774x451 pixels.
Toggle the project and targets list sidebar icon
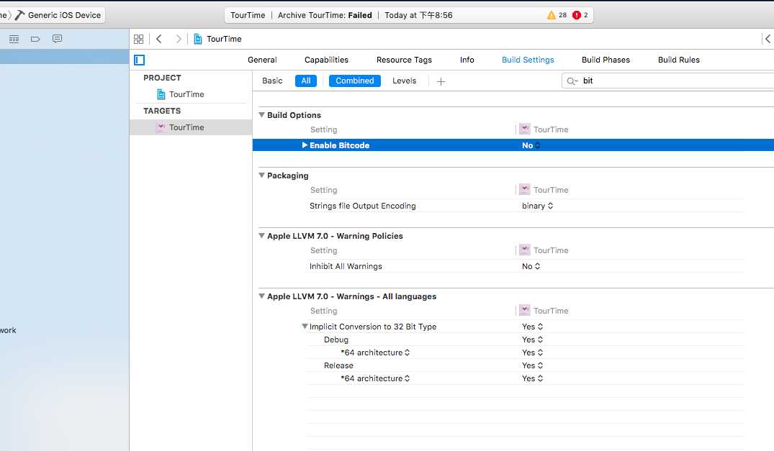(x=139, y=60)
